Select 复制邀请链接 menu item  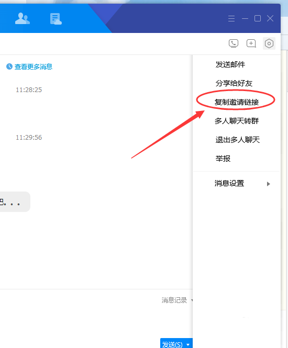point(237,102)
